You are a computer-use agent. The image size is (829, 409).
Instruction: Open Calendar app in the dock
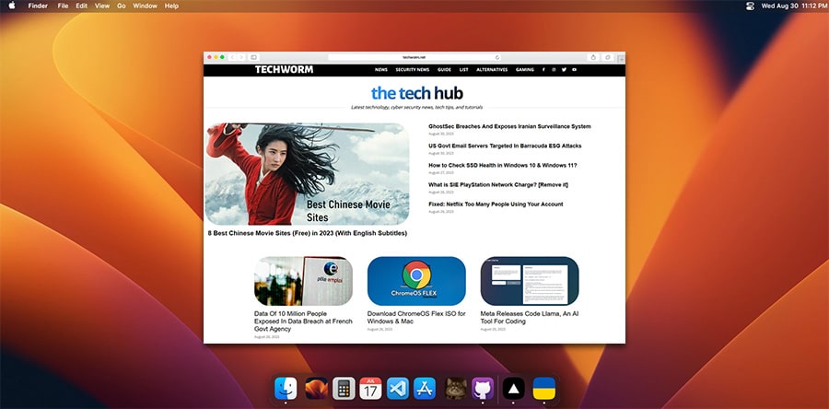point(370,389)
